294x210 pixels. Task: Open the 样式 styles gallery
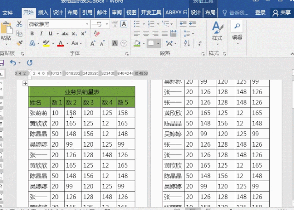(x=217, y=34)
